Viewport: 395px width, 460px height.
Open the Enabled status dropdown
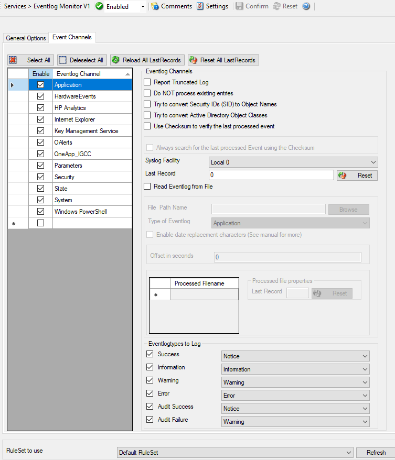point(143,7)
